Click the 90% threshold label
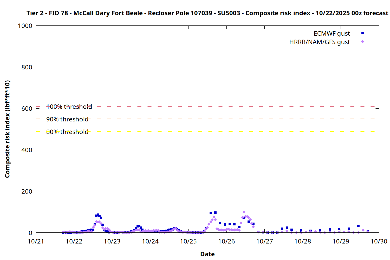Screen dimensions: 390x260 [x=67, y=119]
